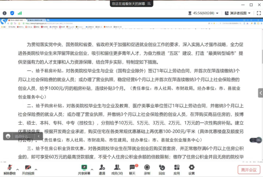This screenshot has width=263, height=177.
Task: Open the 聊天 chat panel
Action: 133,170
